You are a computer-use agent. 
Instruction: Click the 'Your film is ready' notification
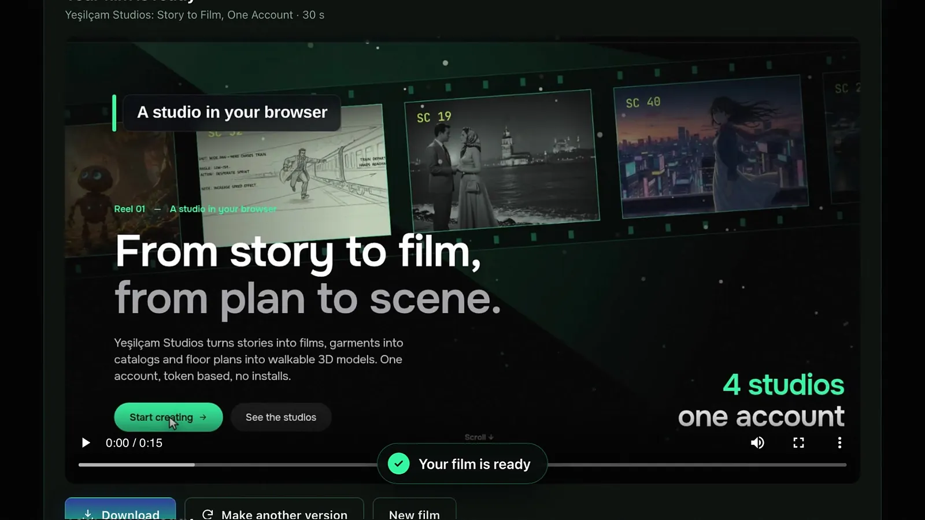pos(462,464)
